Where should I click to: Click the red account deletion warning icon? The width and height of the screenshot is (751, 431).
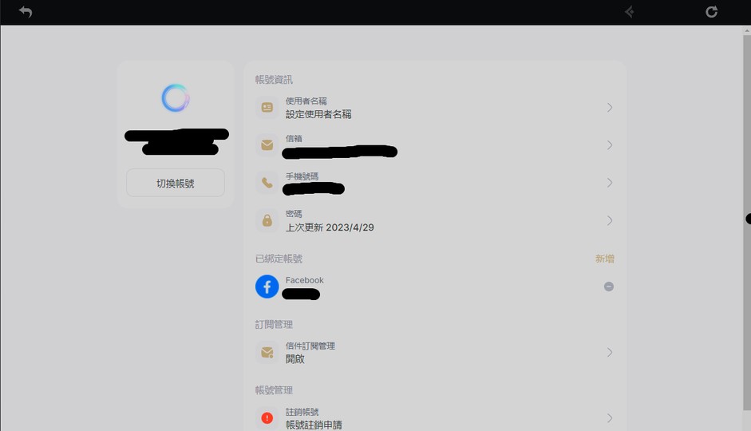point(267,418)
